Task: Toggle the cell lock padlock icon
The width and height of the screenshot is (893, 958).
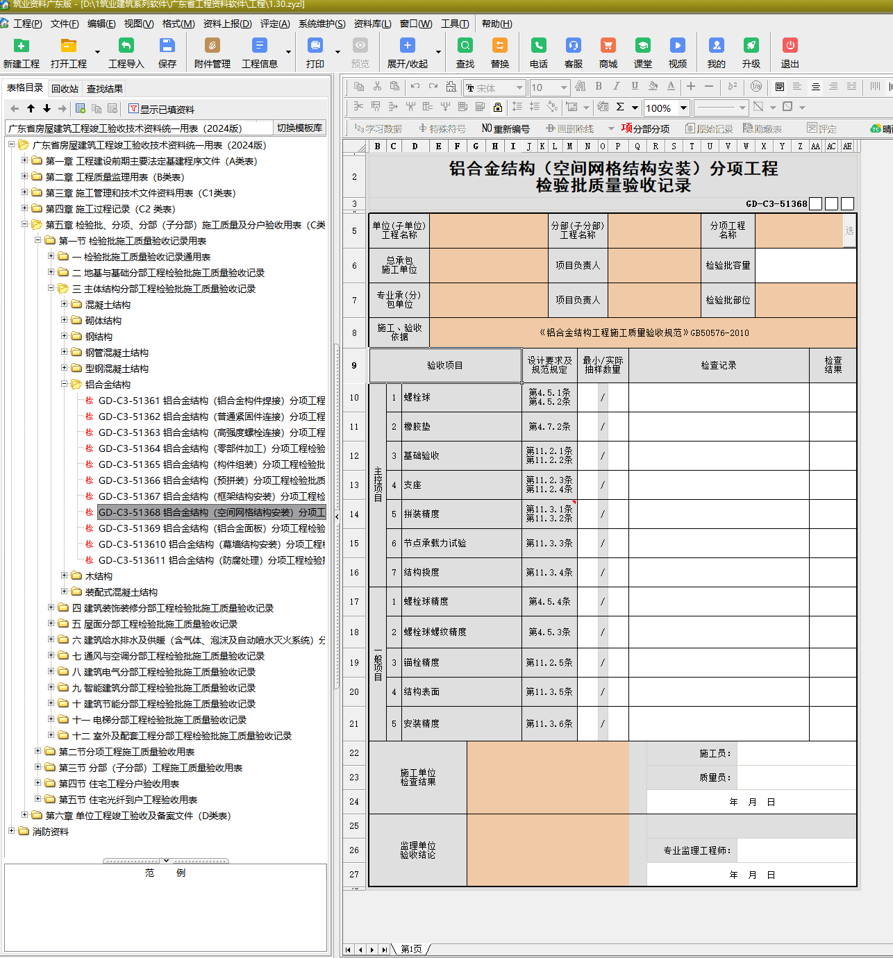Action: 498,107
